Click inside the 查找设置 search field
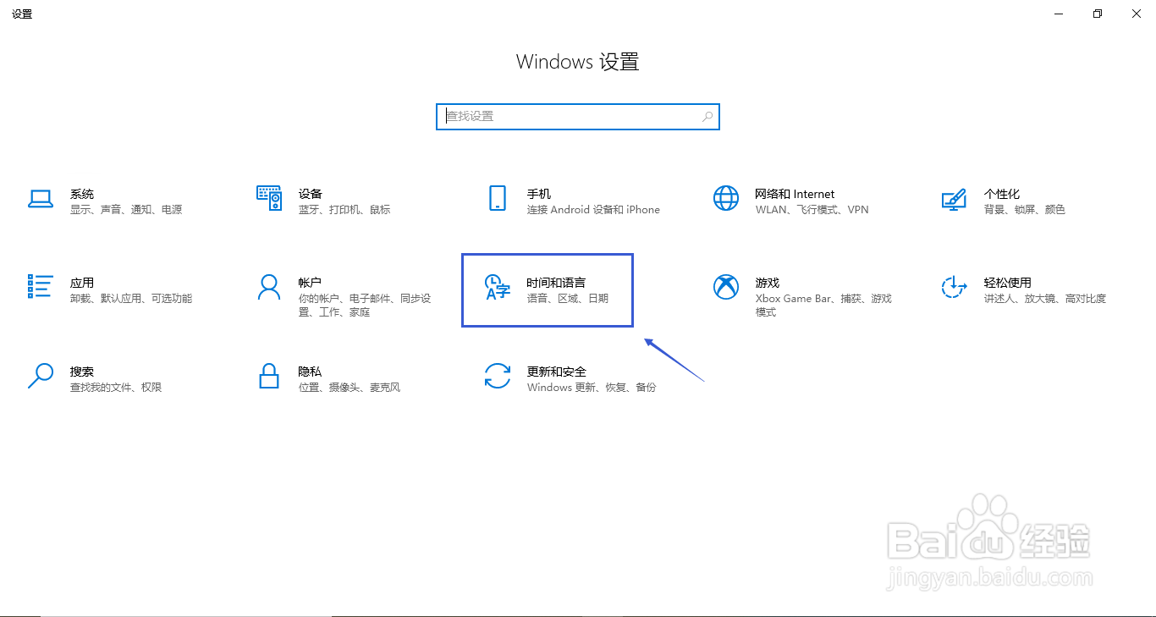This screenshot has width=1156, height=617. tap(578, 117)
